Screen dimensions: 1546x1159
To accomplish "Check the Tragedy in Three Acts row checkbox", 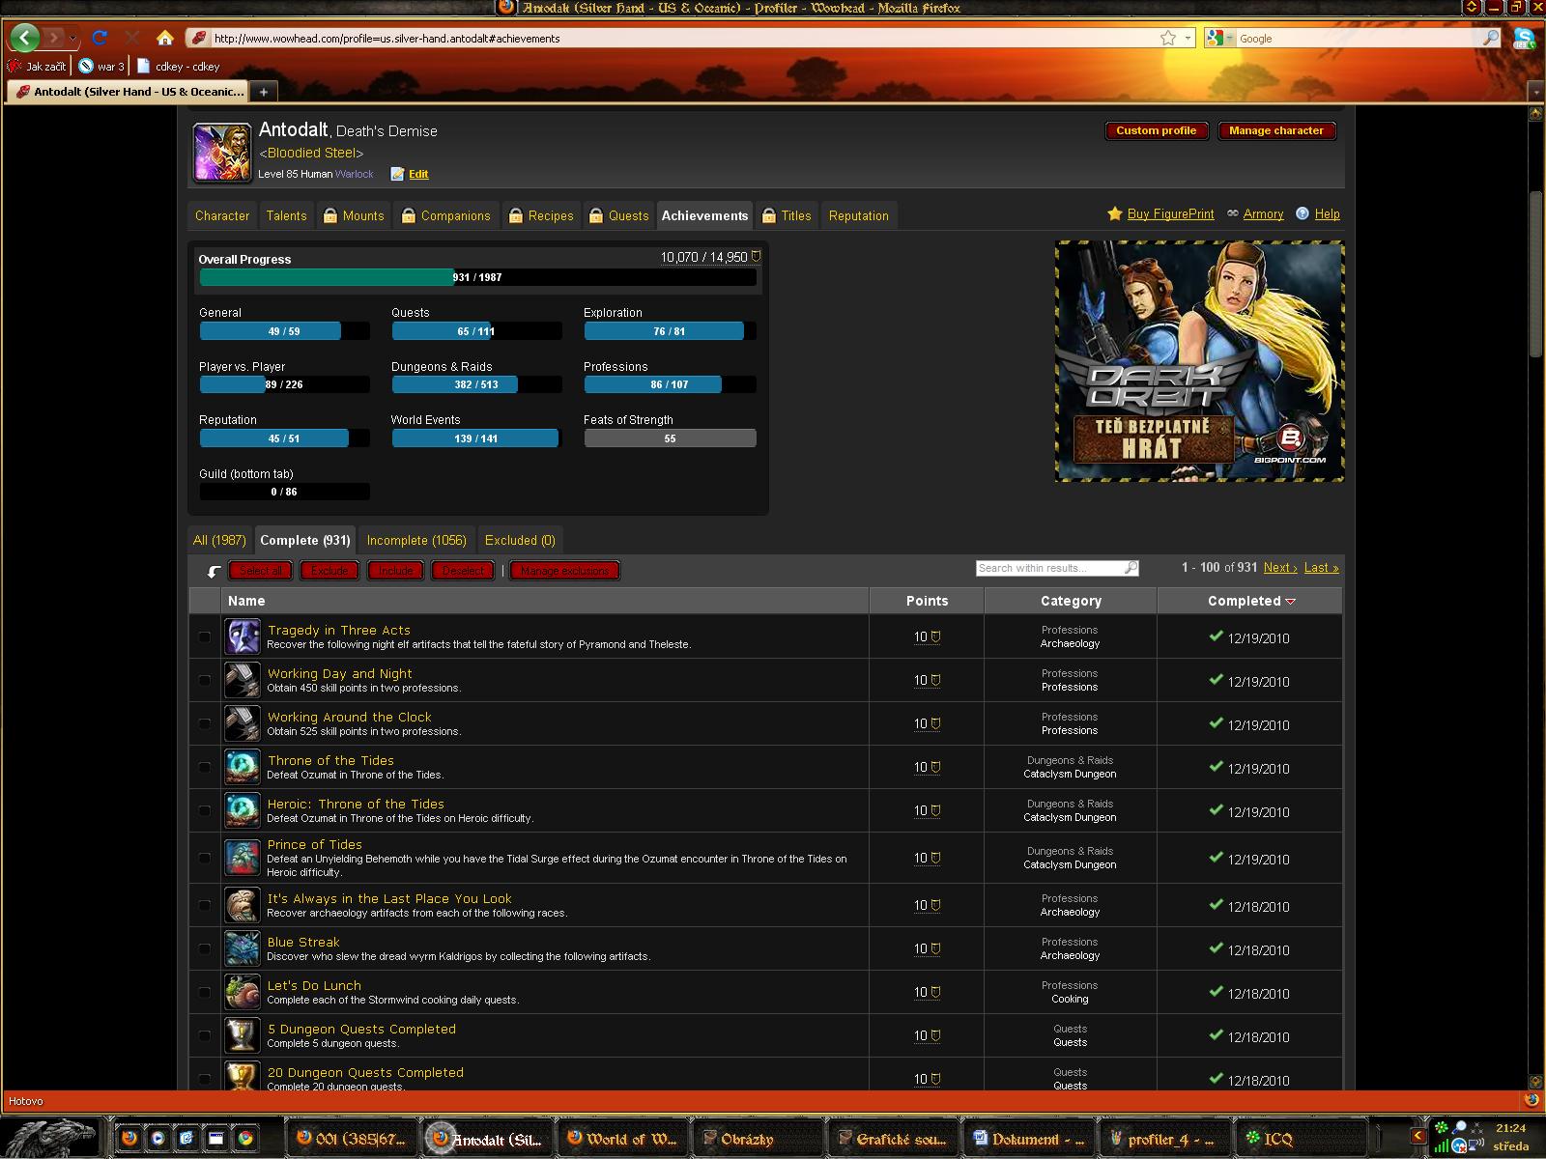I will 204,637.
